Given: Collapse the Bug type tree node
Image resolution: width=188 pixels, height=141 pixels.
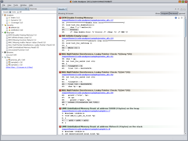Looking at the screenshot, I should 3,33.
